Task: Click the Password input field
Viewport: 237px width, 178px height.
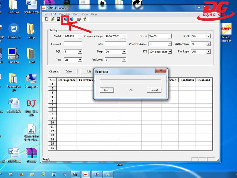Action: coord(73,44)
